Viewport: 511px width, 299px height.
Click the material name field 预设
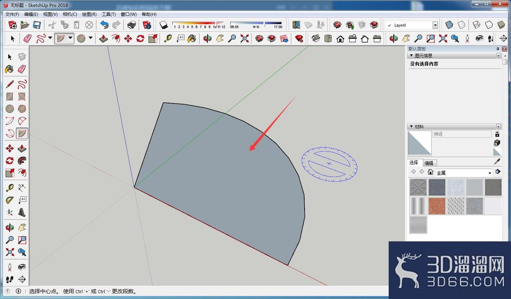coord(462,134)
